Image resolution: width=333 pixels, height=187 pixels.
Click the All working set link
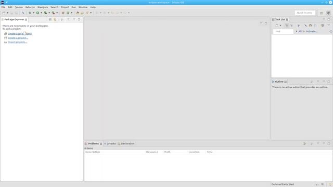point(300,31)
